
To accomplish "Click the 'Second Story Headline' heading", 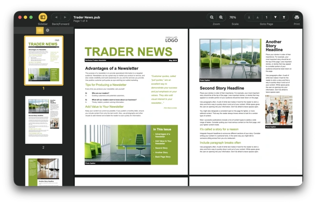I will 222,88.
